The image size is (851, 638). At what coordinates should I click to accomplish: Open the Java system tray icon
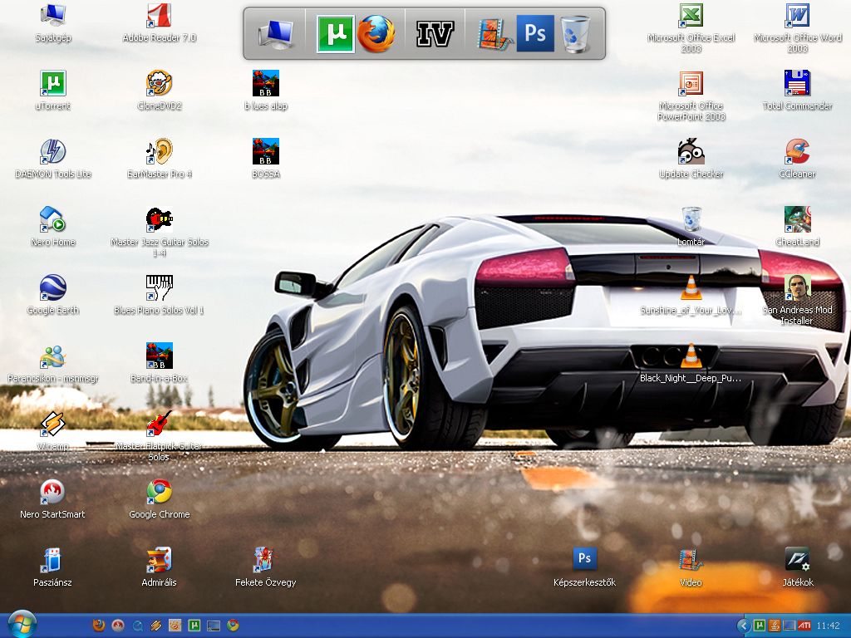[775, 626]
